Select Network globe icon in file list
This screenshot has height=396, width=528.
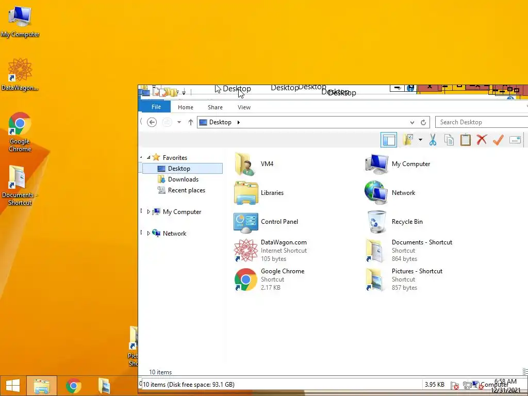[x=376, y=193]
